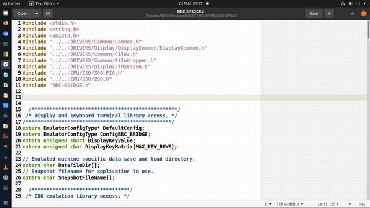Click the power icon in top bar
This screenshot has height=208, width=370.
tap(358, 3)
